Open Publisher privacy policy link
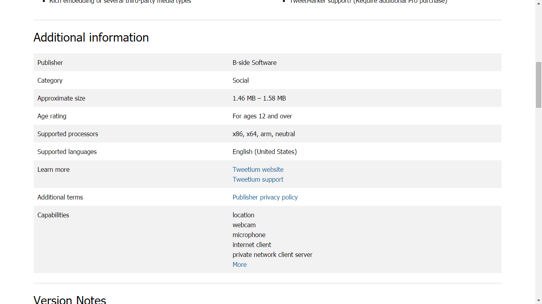 coord(265,197)
